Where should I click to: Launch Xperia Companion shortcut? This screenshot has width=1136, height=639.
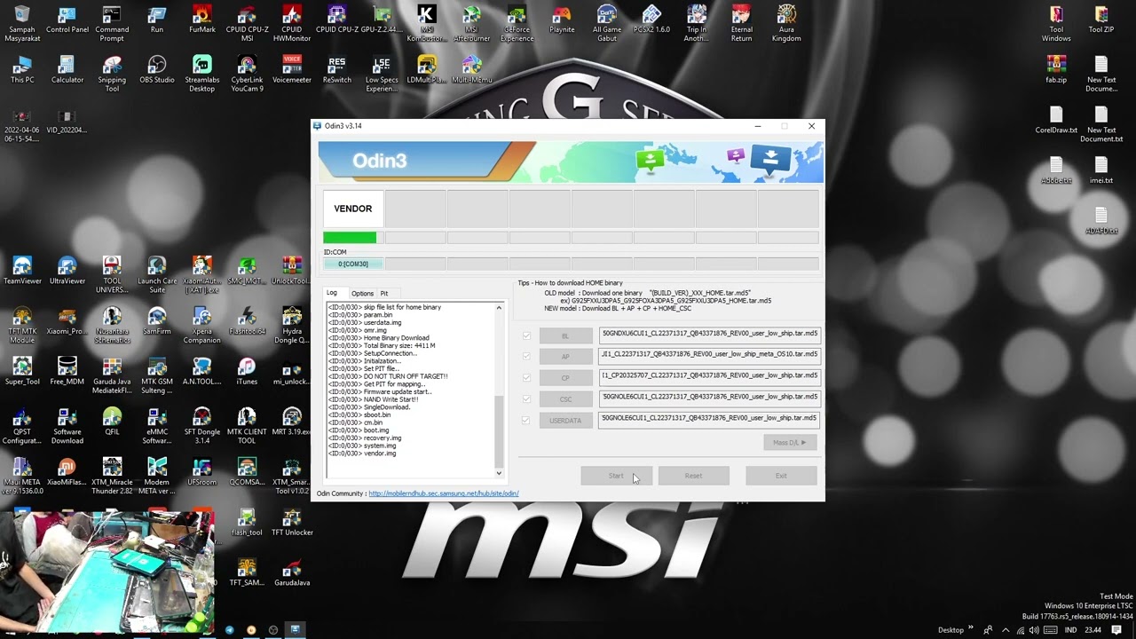point(202,326)
